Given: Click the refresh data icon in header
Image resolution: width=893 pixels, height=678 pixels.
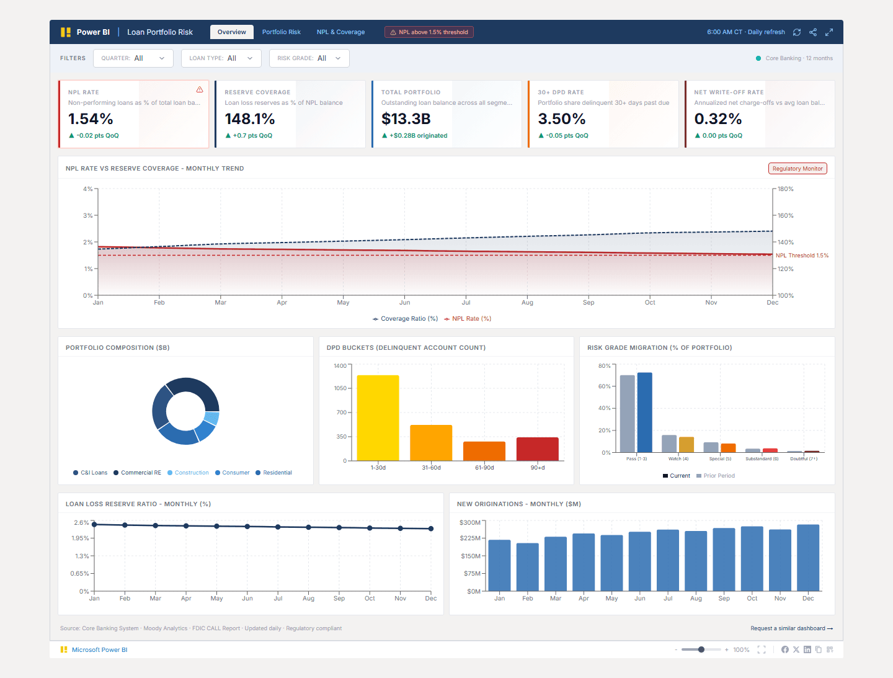Looking at the screenshot, I should pyautogui.click(x=797, y=32).
